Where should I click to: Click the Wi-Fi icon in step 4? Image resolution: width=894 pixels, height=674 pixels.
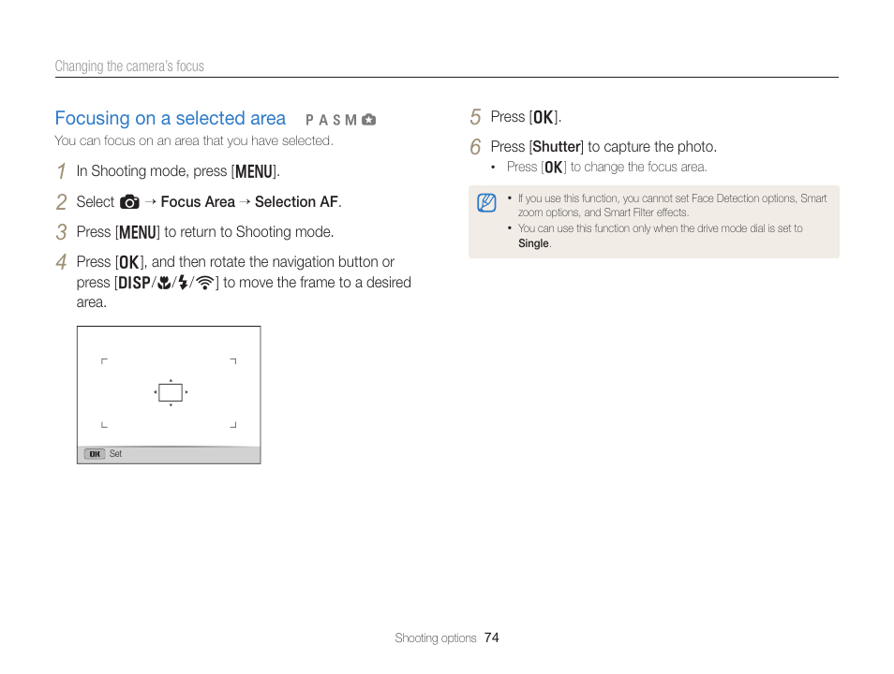click(204, 283)
